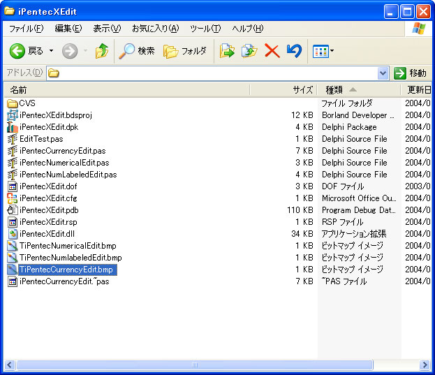Select iPentecXEdit.cfg file icon
The image size is (435, 375).
click(x=13, y=198)
